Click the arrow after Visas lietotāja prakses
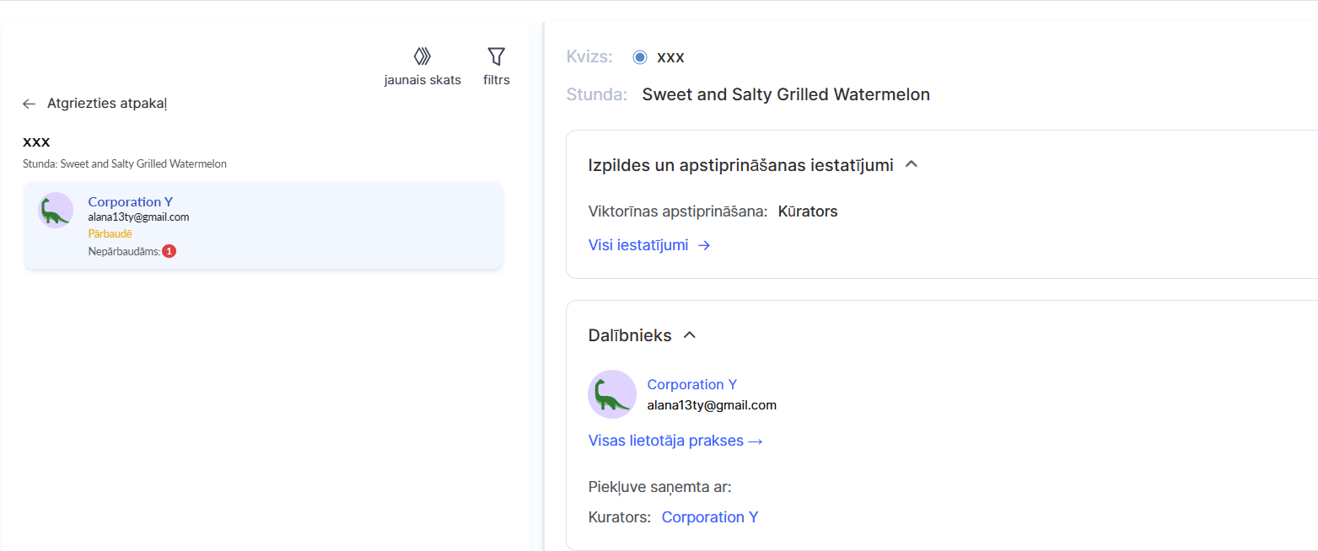1318x551 pixels. (x=756, y=441)
